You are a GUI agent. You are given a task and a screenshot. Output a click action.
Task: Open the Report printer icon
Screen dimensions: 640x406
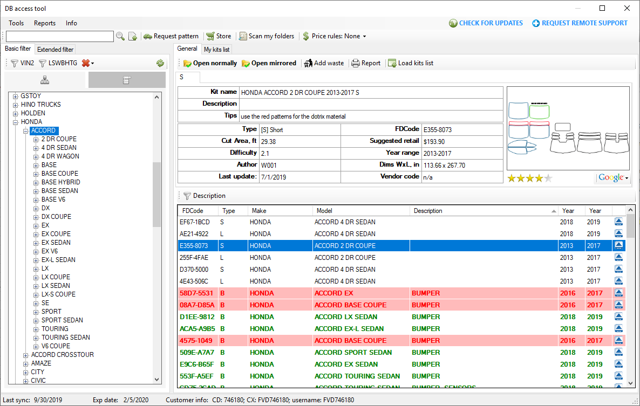(x=356, y=63)
